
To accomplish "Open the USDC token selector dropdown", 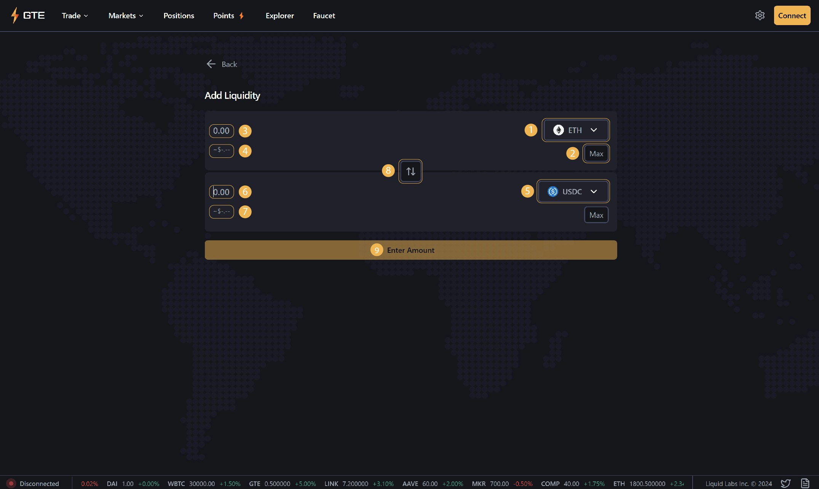I will click(x=573, y=191).
